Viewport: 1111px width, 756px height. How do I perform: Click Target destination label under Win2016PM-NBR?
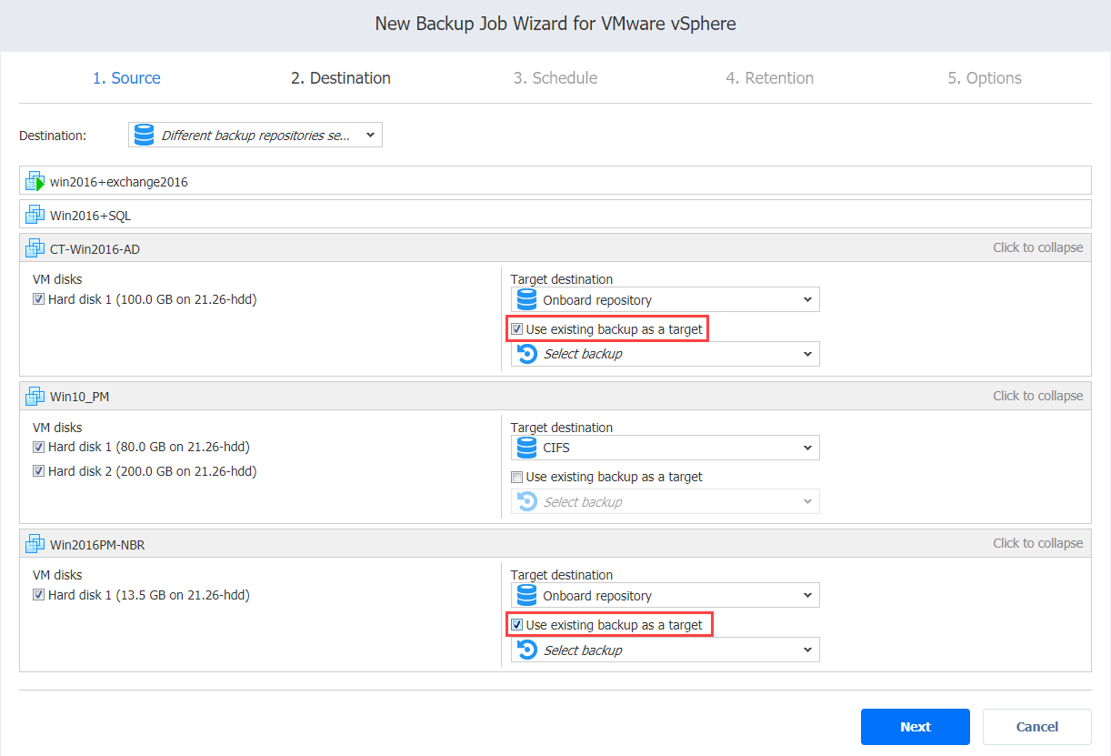[562, 575]
